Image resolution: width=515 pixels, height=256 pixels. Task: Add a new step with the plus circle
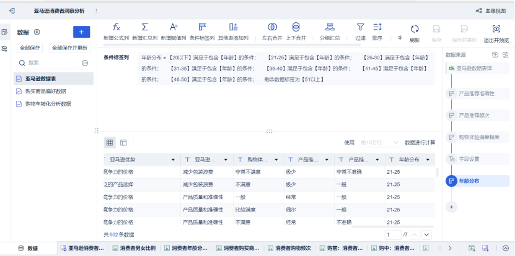coord(451,207)
